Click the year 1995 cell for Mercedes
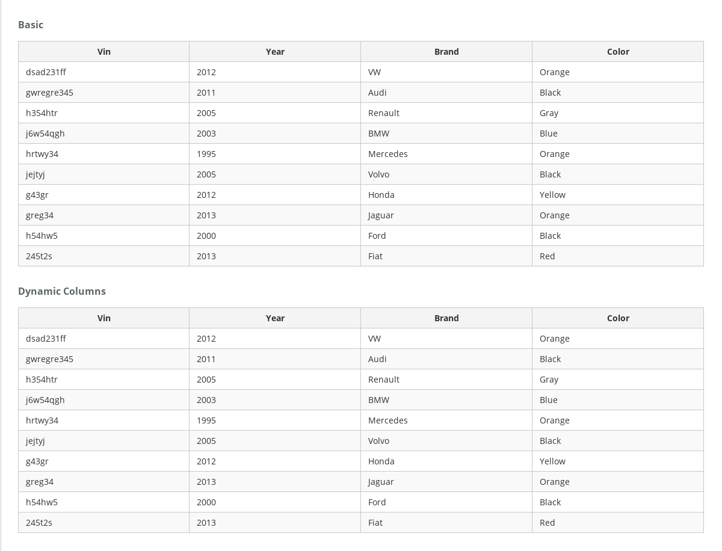Image resolution: width=722 pixels, height=551 pixels. tap(206, 153)
